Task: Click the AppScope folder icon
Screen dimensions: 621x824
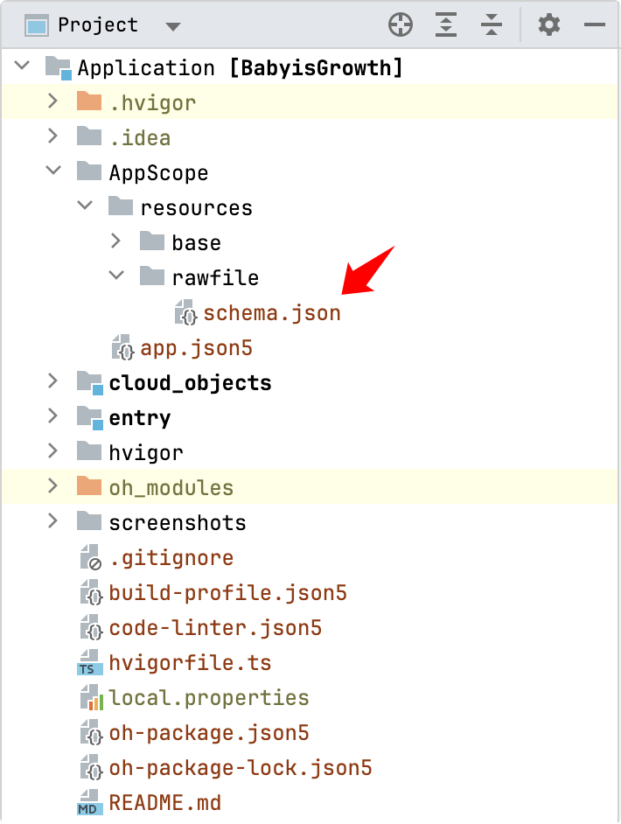Action: [89, 171]
